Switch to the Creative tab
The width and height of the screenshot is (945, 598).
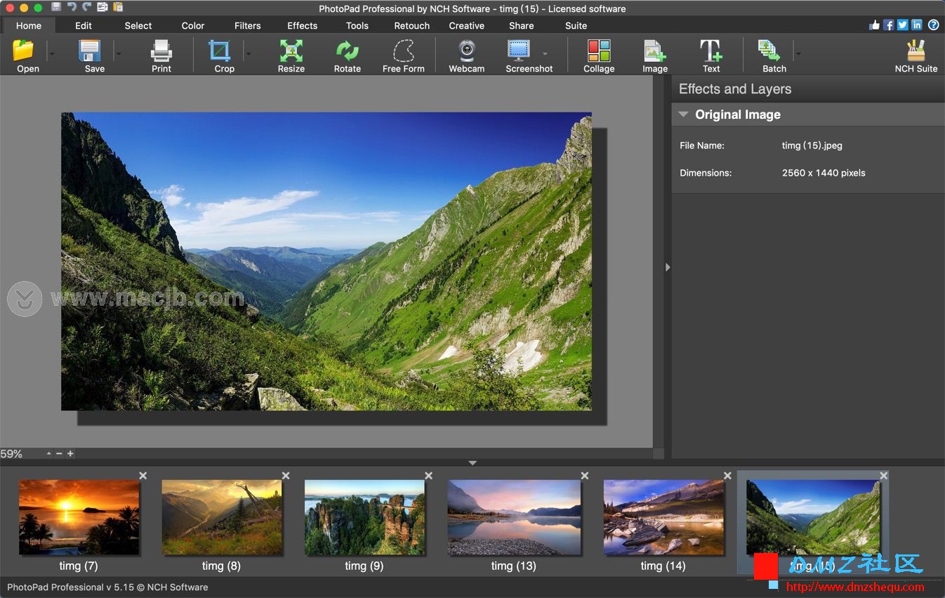click(467, 25)
